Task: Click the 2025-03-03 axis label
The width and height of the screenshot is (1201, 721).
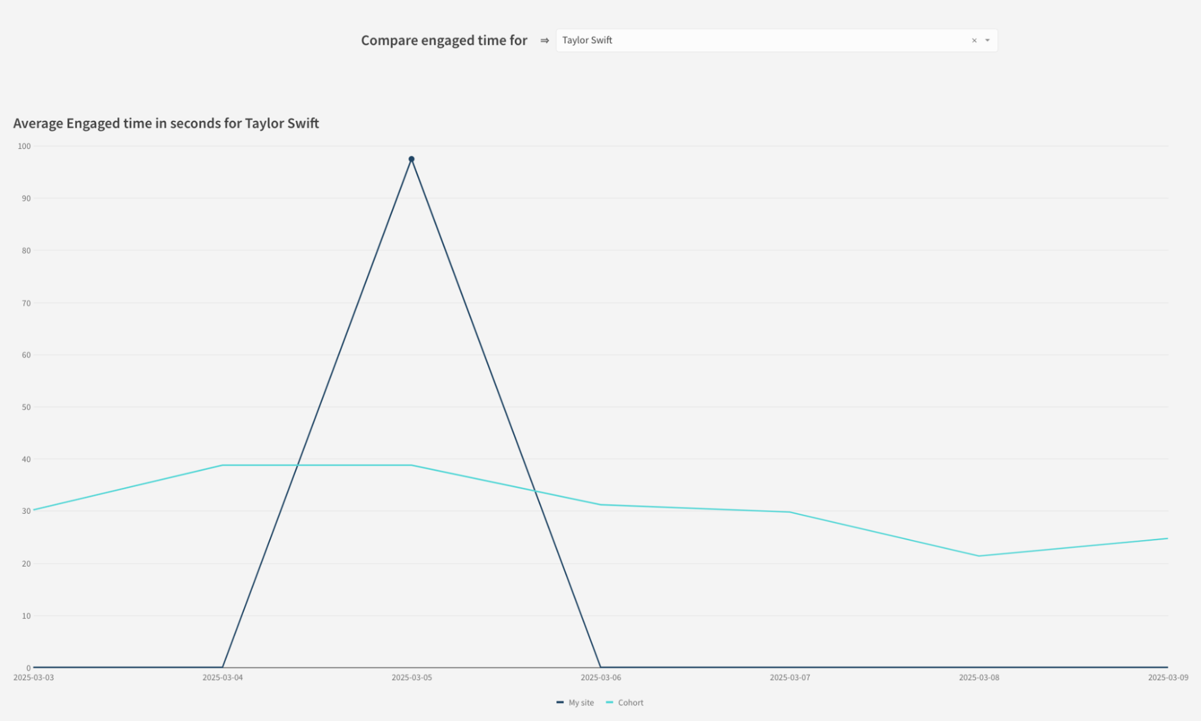Action: click(x=34, y=677)
